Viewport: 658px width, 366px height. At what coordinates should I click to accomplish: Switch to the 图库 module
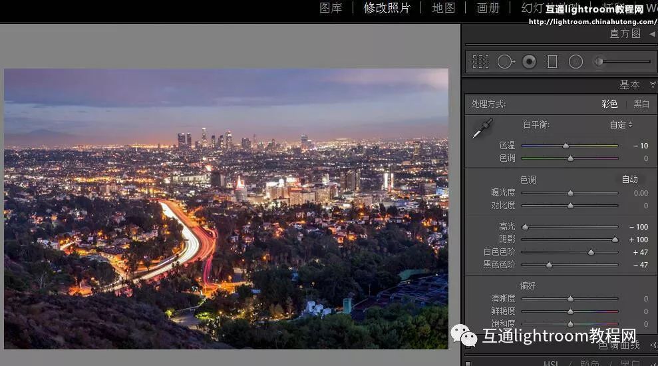331,7
